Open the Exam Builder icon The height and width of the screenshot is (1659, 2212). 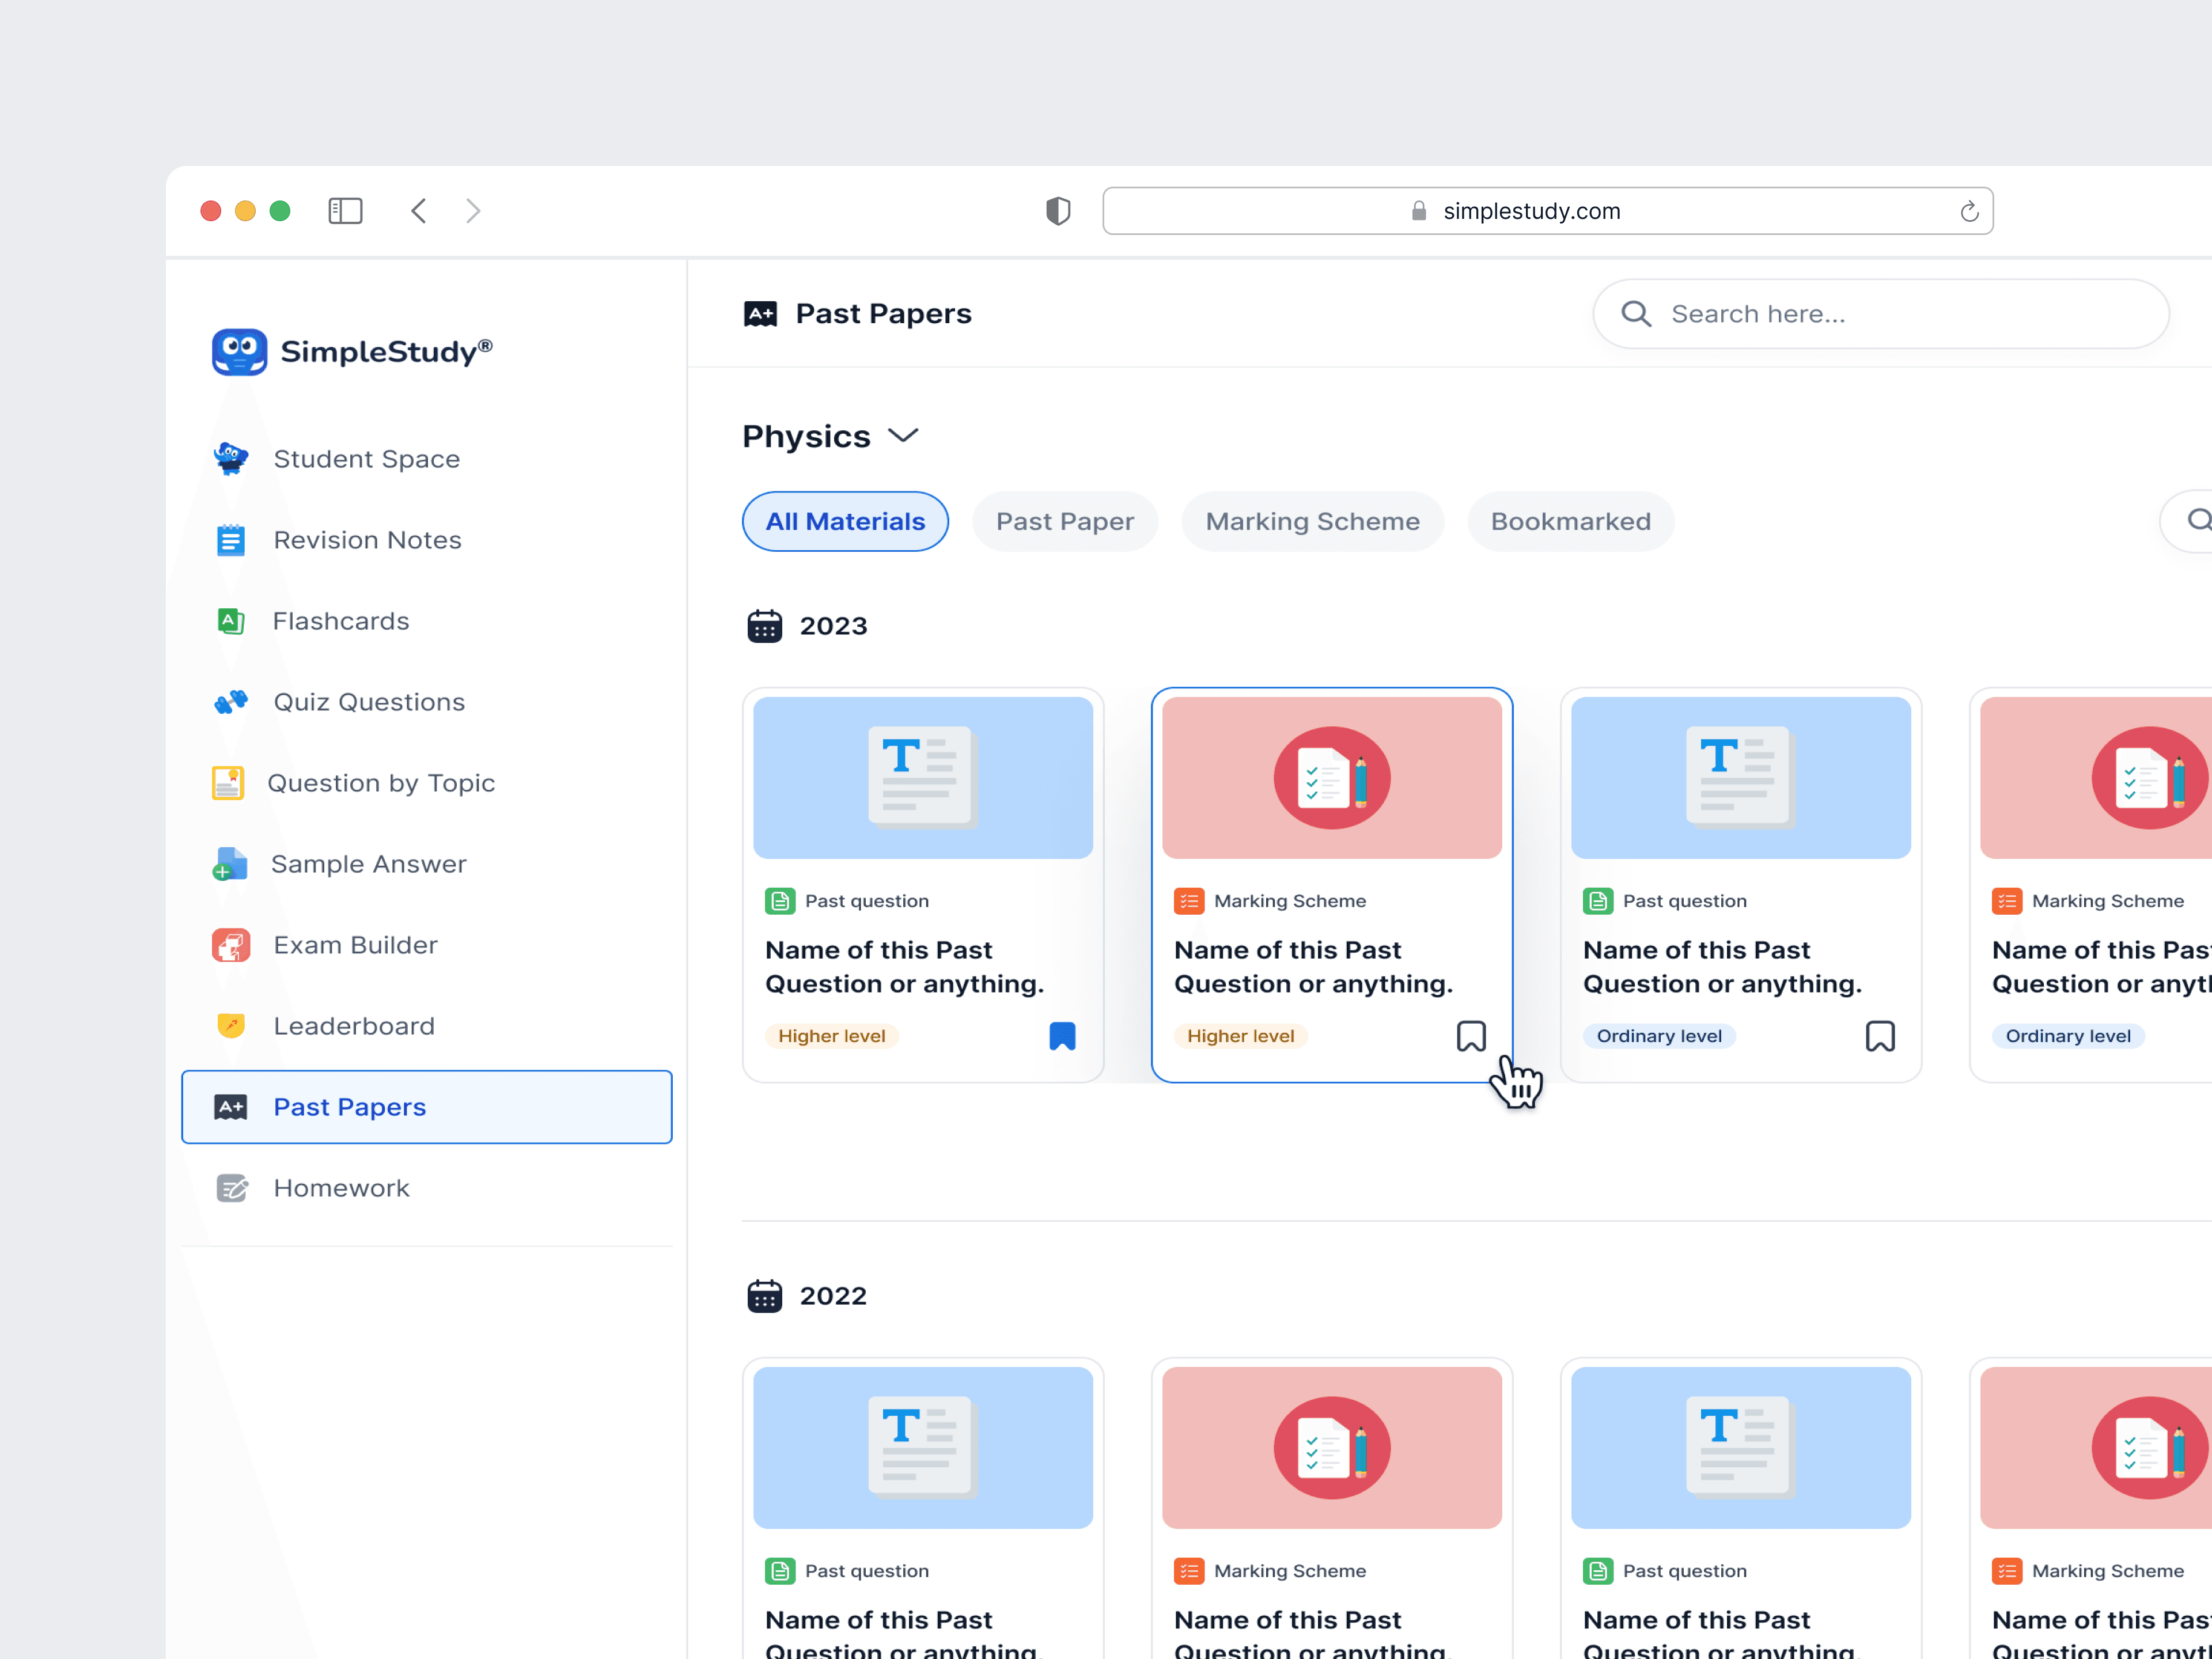(x=231, y=945)
